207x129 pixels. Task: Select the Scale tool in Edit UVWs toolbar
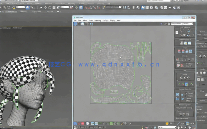click(x=83, y=24)
